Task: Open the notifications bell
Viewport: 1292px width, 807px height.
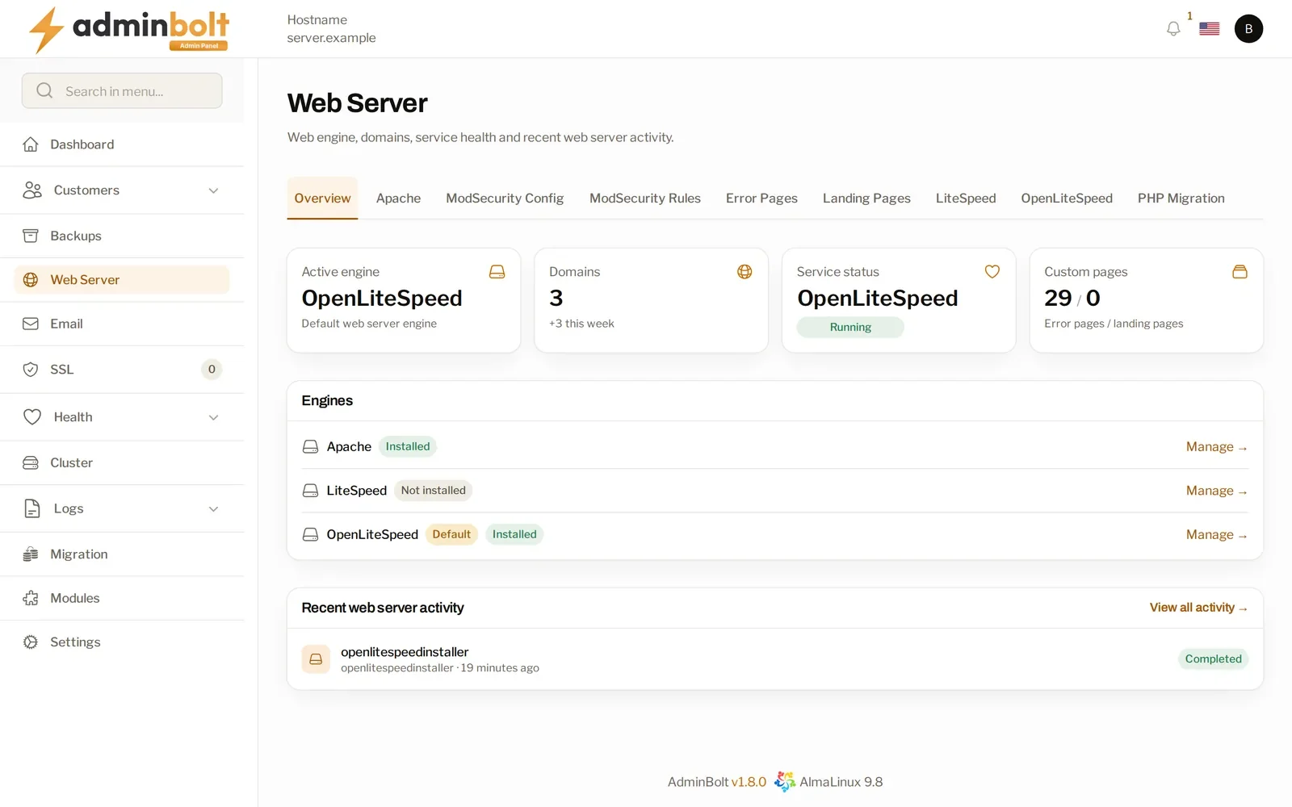Action: pos(1173,29)
